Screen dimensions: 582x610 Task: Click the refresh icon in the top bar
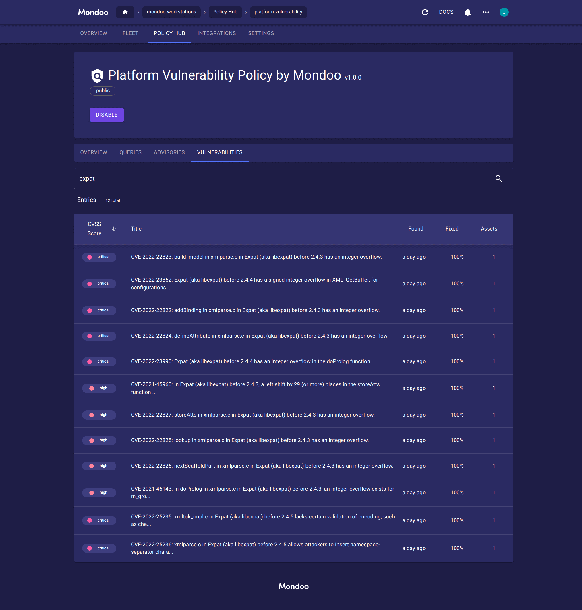(425, 12)
